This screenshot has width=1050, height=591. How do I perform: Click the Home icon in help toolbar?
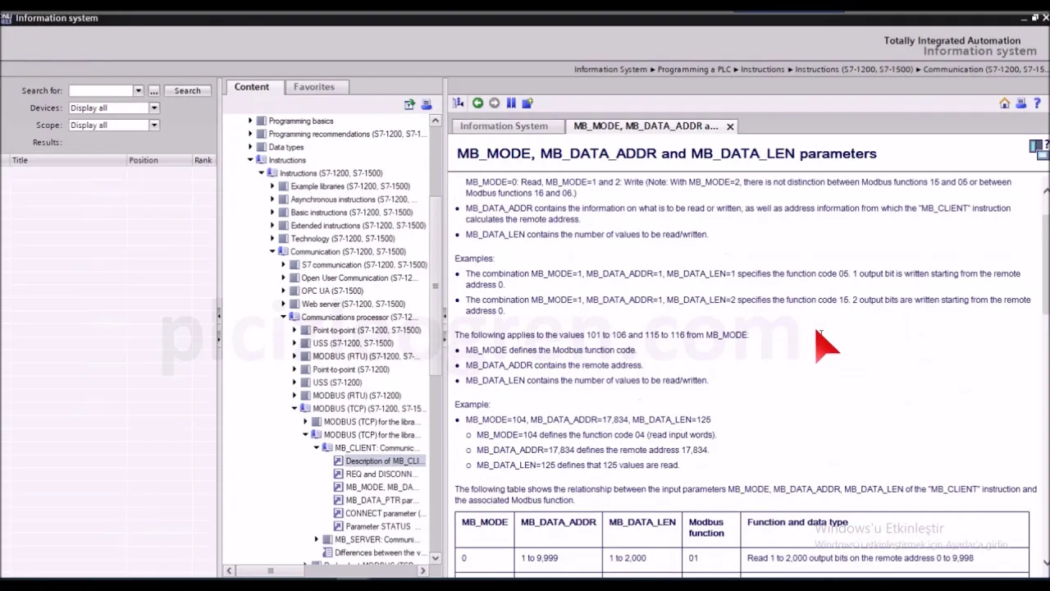[1004, 103]
